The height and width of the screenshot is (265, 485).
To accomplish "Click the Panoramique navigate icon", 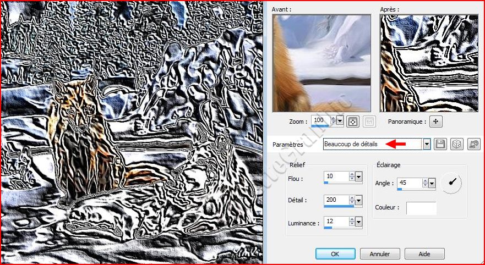I will [436, 122].
